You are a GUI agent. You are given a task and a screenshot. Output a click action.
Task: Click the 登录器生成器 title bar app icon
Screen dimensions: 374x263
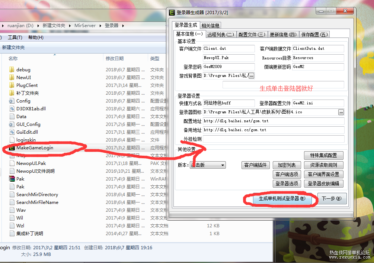172,12
